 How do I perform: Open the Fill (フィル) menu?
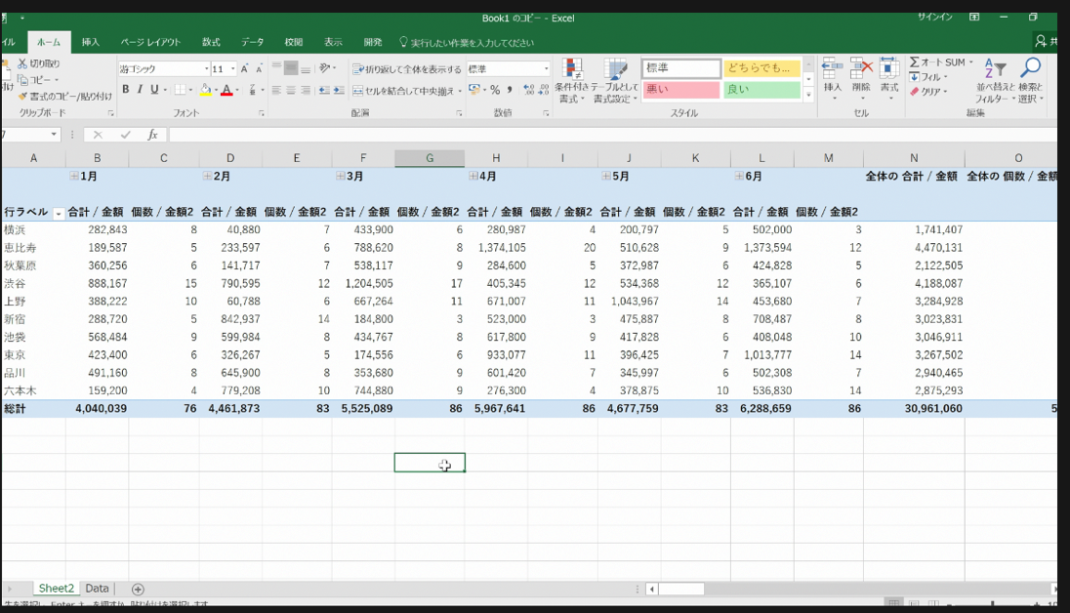pos(928,77)
